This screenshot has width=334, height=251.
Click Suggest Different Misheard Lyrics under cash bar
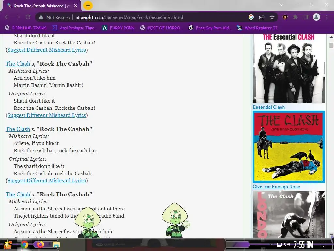click(47, 180)
